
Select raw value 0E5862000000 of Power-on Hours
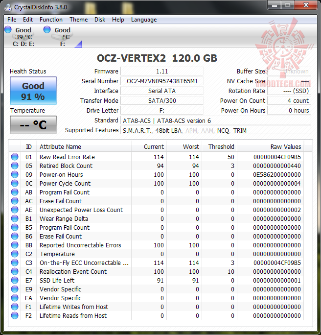(x=277, y=174)
